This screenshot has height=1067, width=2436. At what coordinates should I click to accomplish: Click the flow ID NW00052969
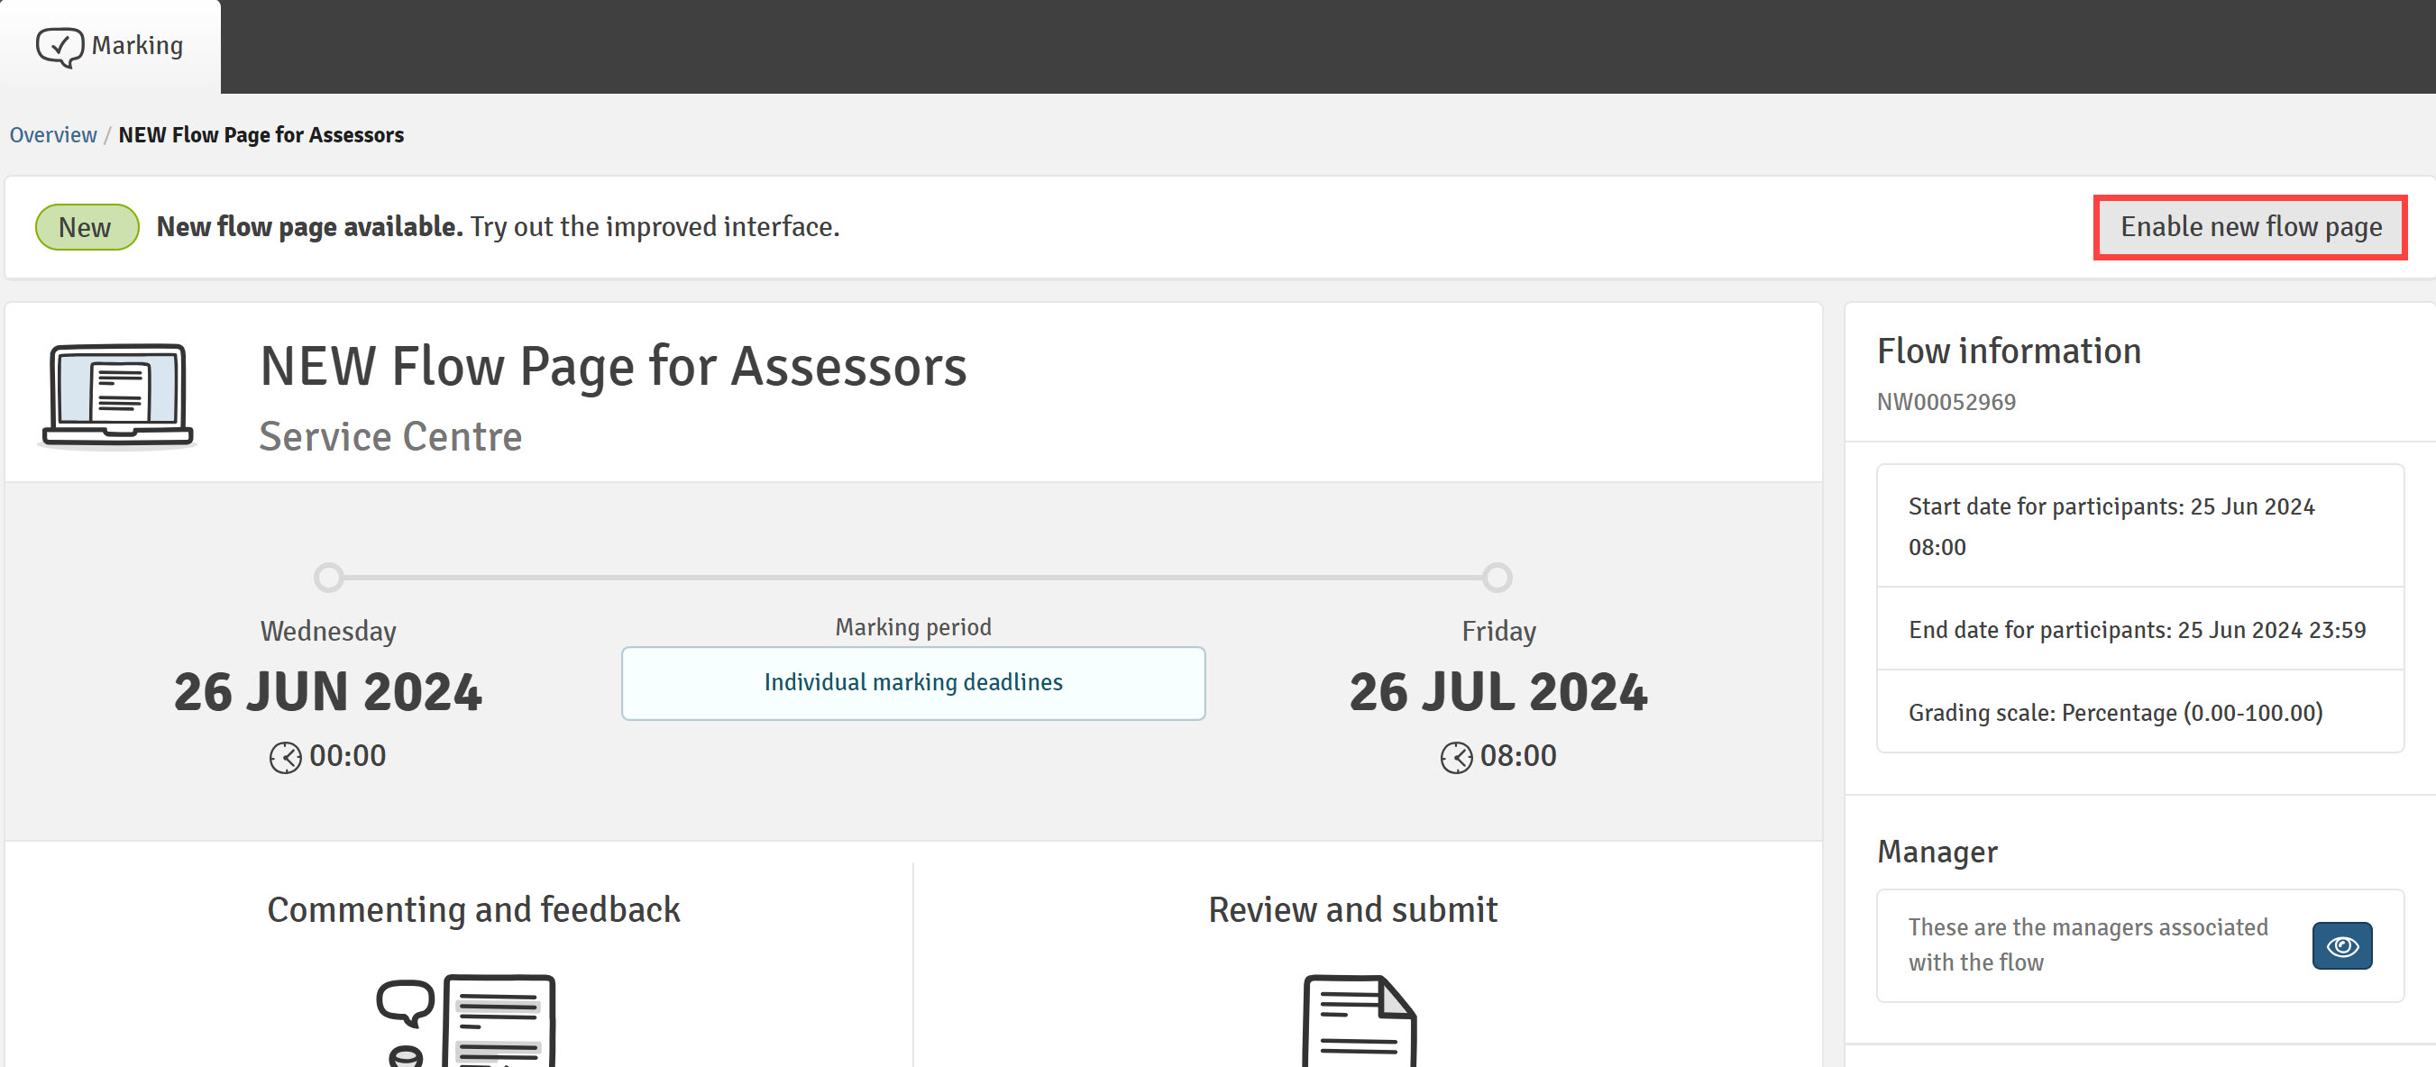1946,403
